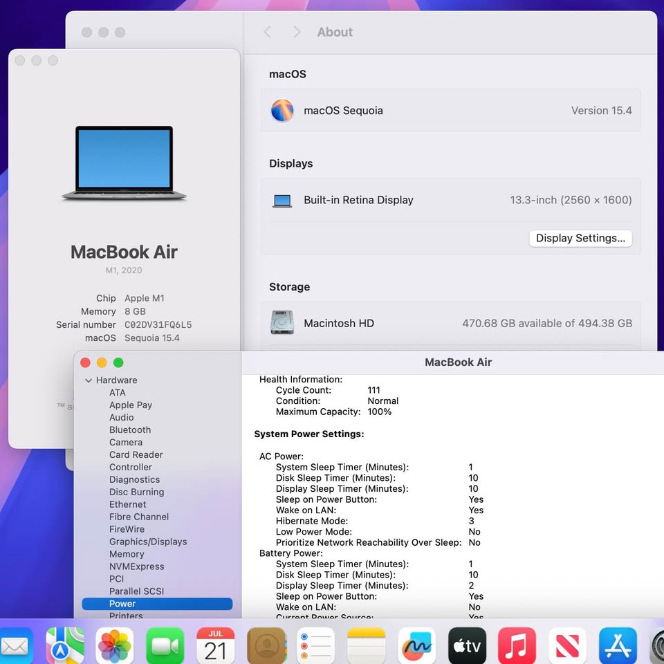Click Hibernate Mode under AC Power
The image size is (664, 664).
coord(312,521)
